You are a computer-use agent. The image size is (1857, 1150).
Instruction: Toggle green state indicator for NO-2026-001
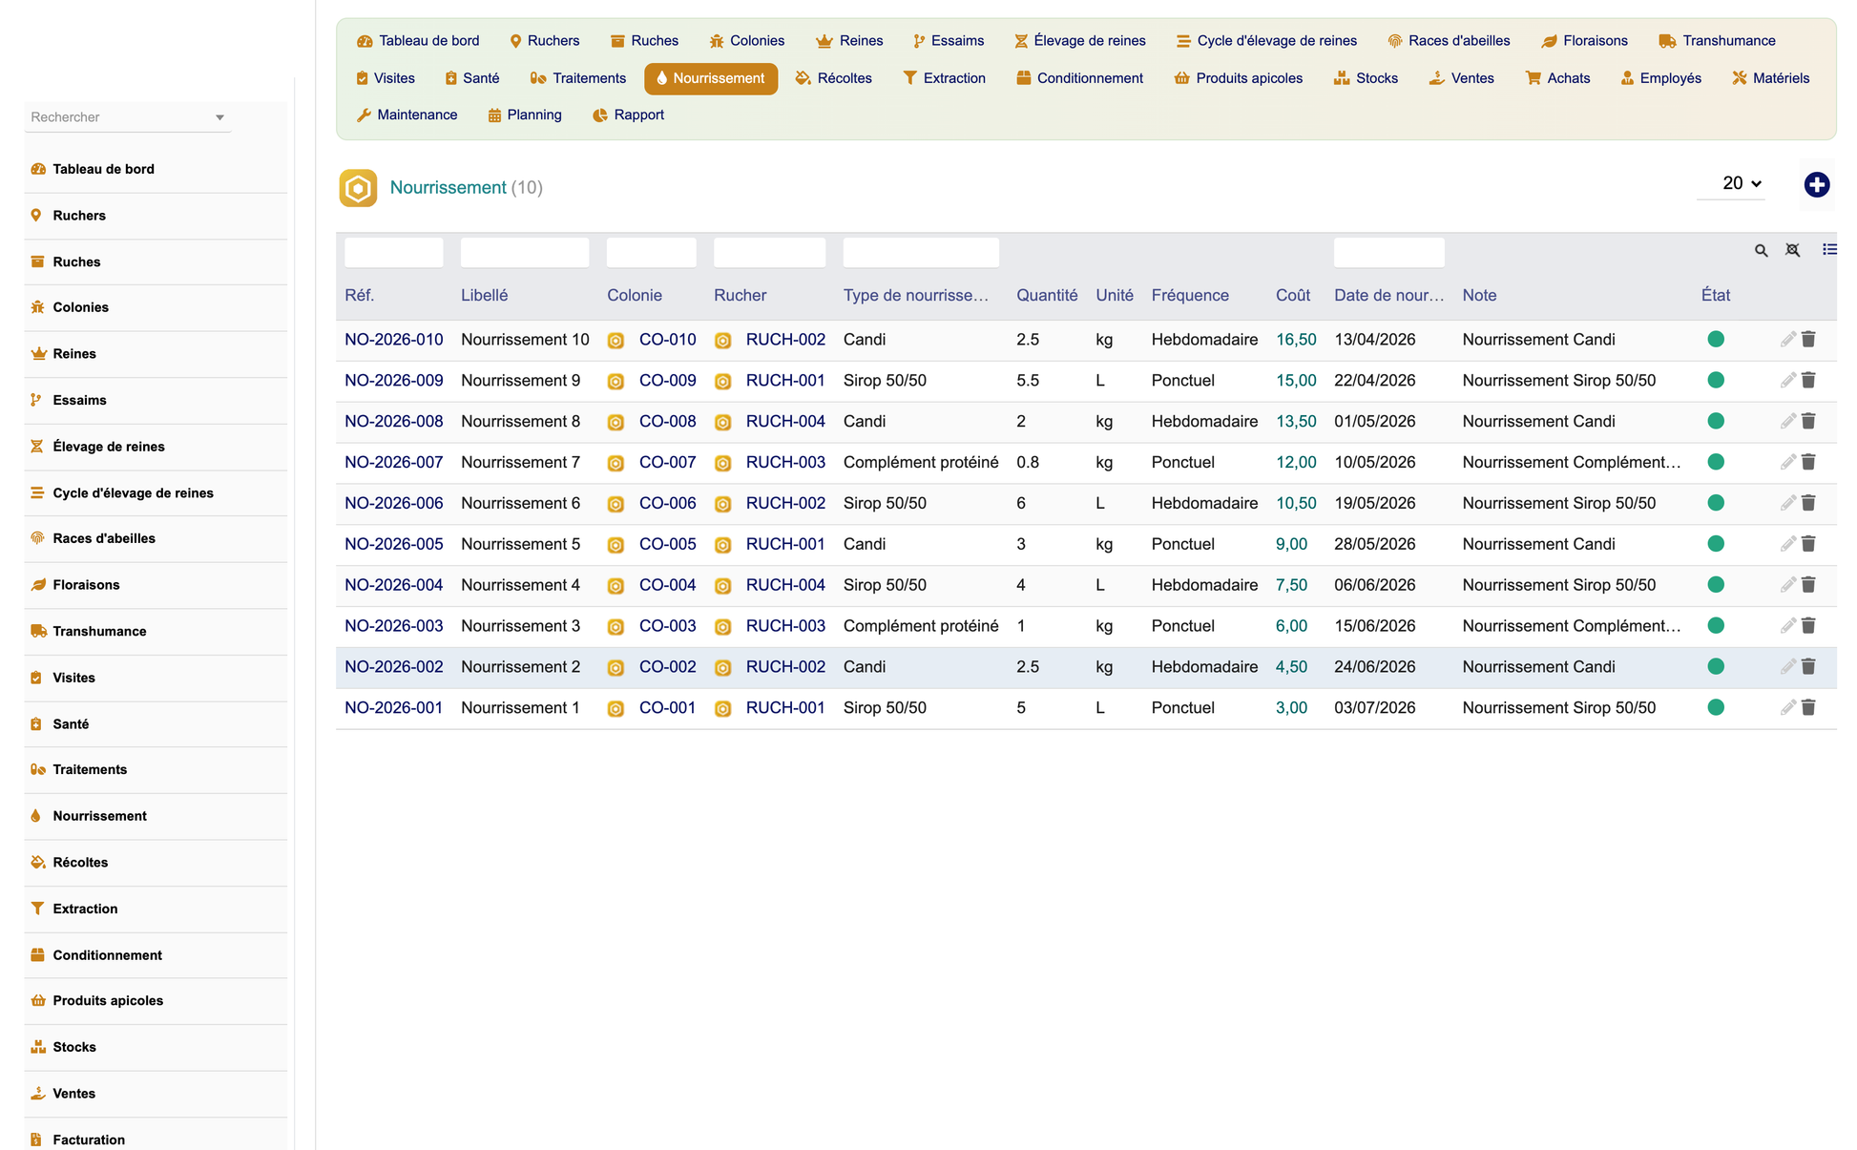coord(1716,707)
